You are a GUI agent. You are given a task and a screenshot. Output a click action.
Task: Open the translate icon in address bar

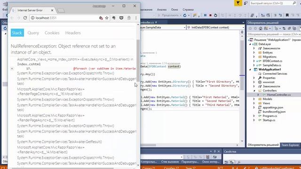[x=101, y=18]
